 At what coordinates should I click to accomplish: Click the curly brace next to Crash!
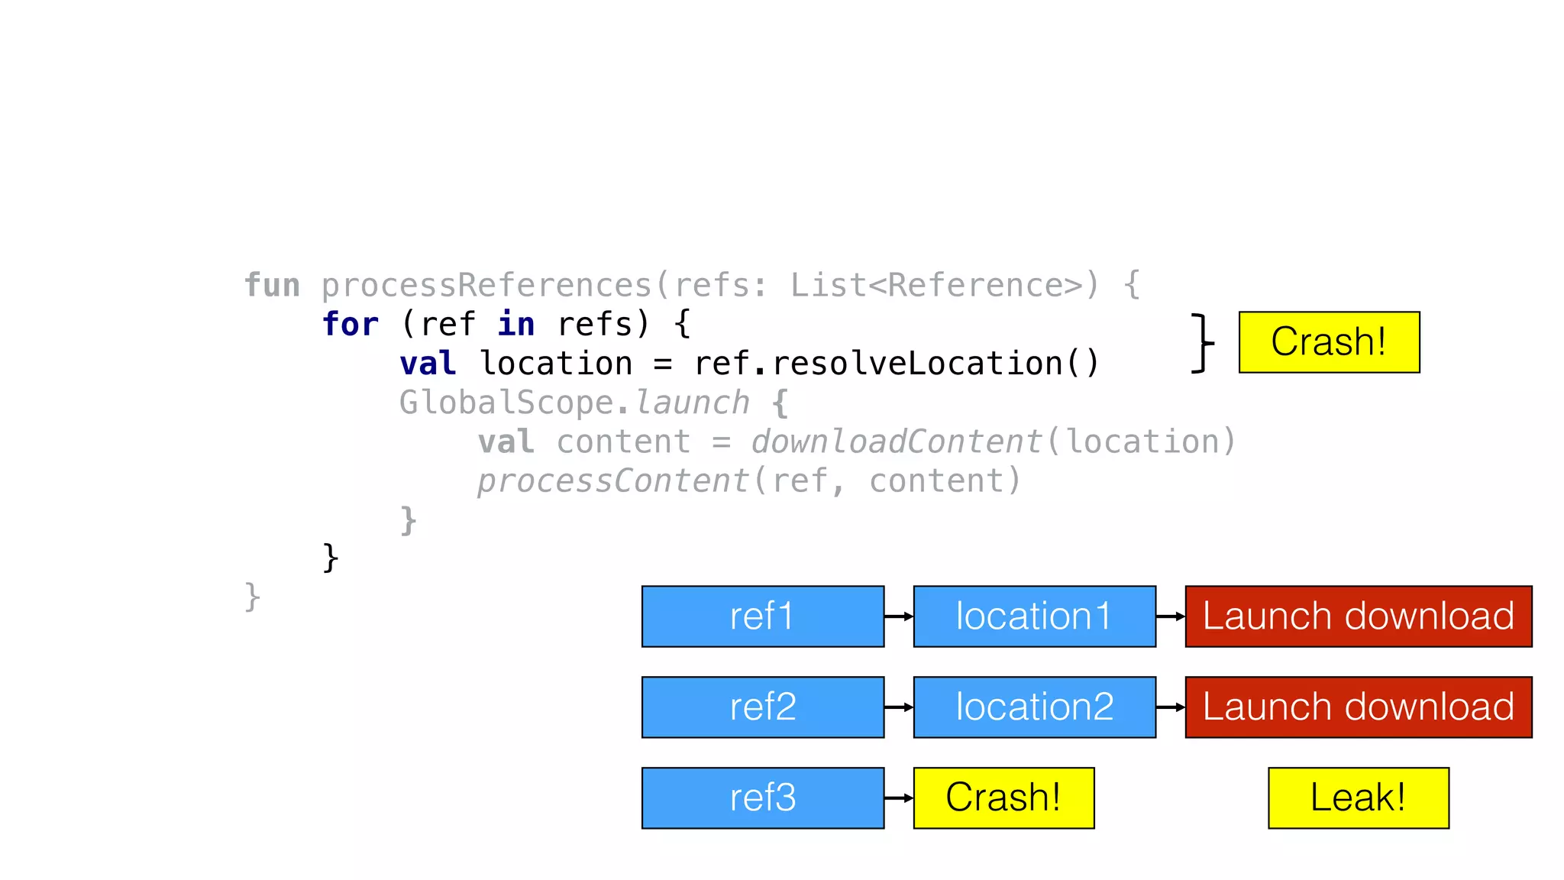point(1202,342)
